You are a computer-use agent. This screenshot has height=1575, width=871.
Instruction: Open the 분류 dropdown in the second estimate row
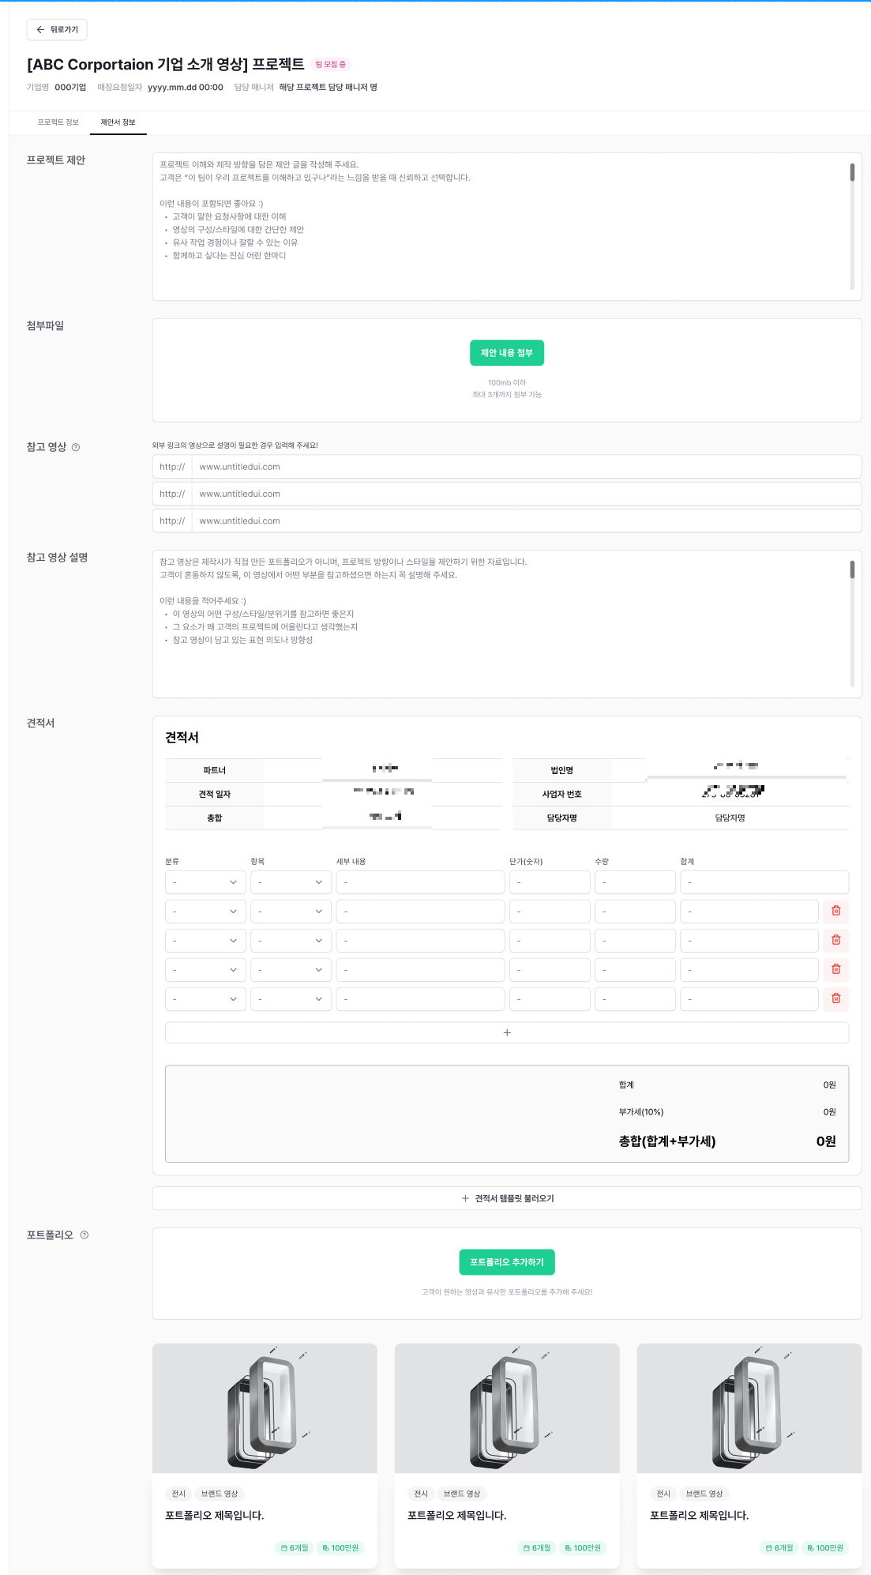tap(205, 912)
